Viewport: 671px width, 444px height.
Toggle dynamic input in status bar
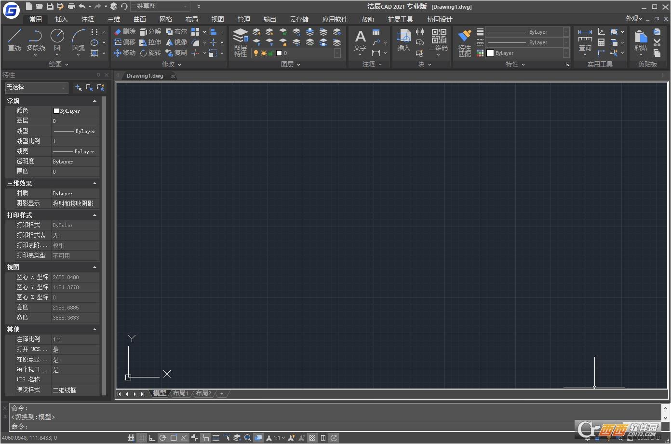point(195,438)
